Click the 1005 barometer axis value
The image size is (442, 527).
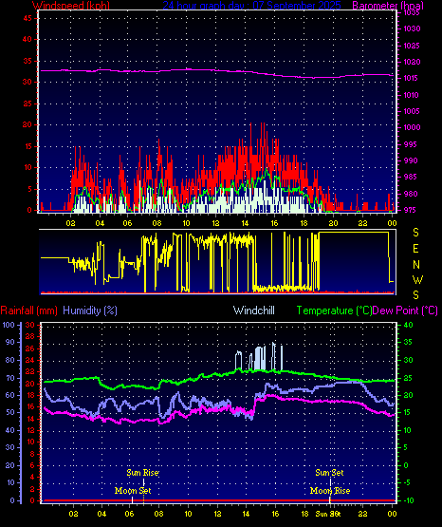coord(412,111)
